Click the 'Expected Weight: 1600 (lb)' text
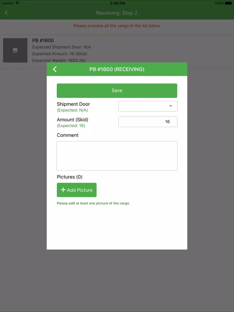 pyautogui.click(x=59, y=60)
